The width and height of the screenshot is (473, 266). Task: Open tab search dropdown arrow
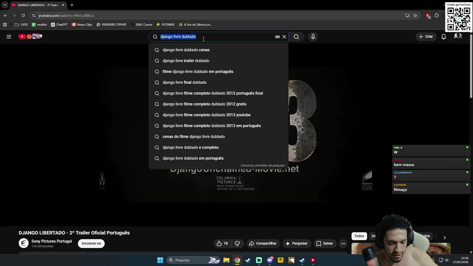point(5,5)
